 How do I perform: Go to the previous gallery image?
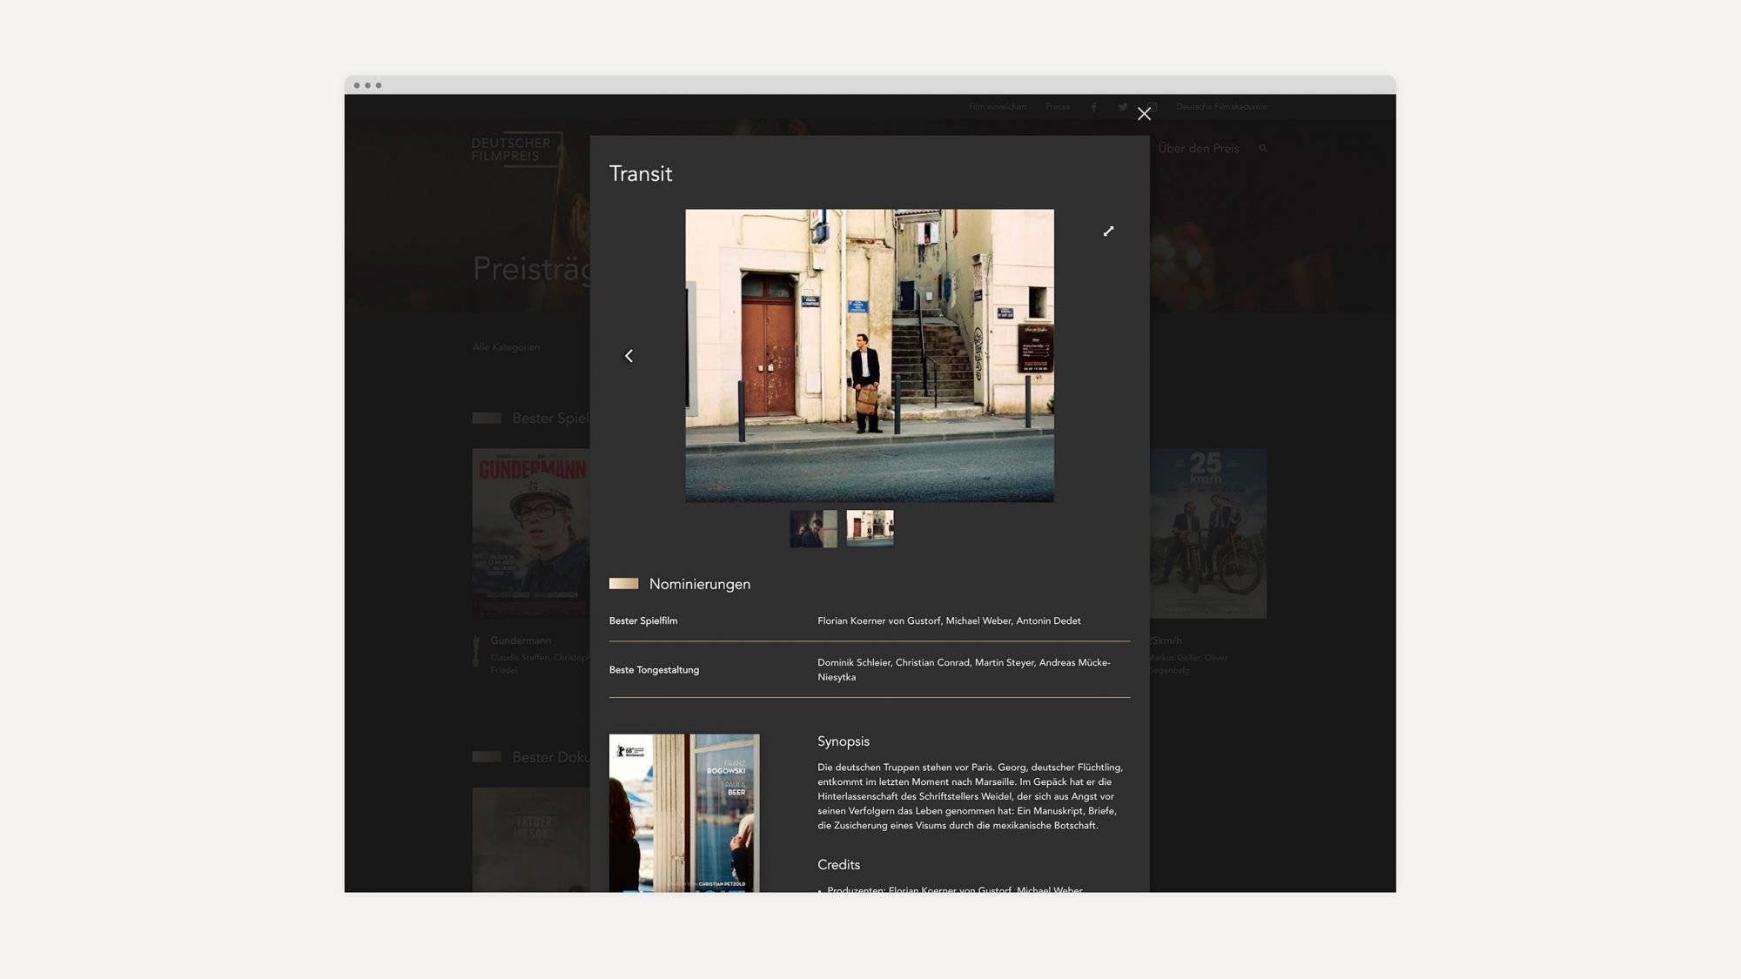[x=629, y=356]
